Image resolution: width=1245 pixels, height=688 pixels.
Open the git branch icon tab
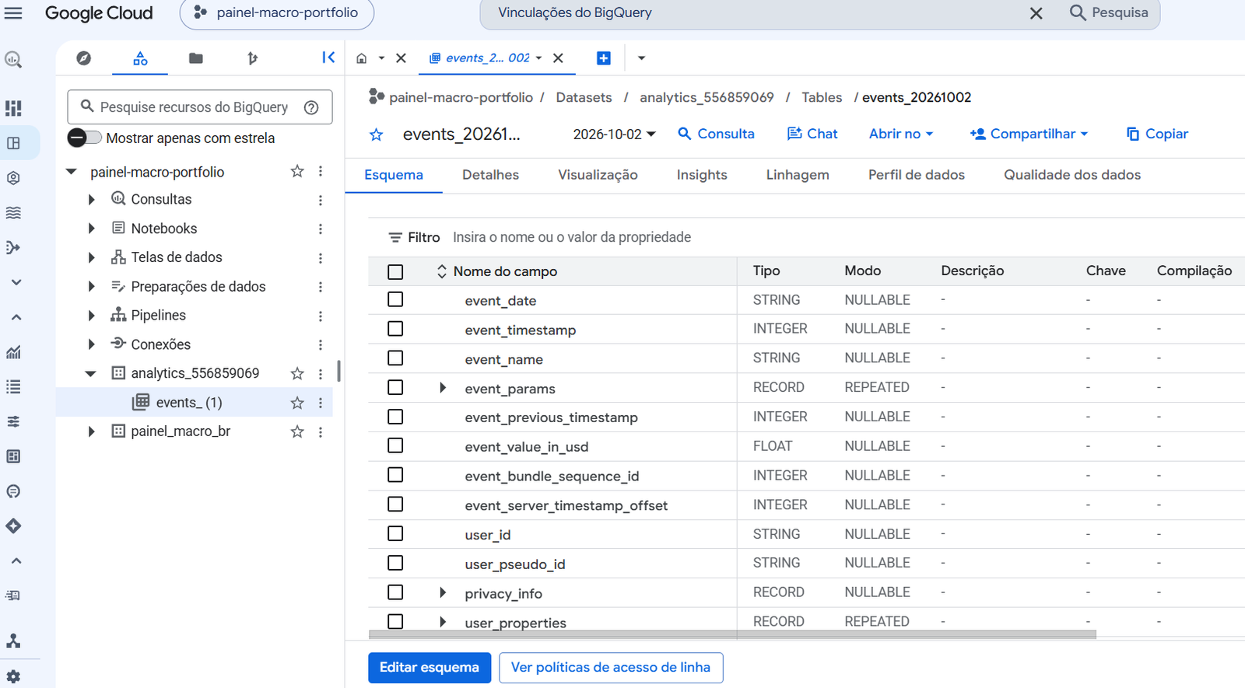[252, 58]
